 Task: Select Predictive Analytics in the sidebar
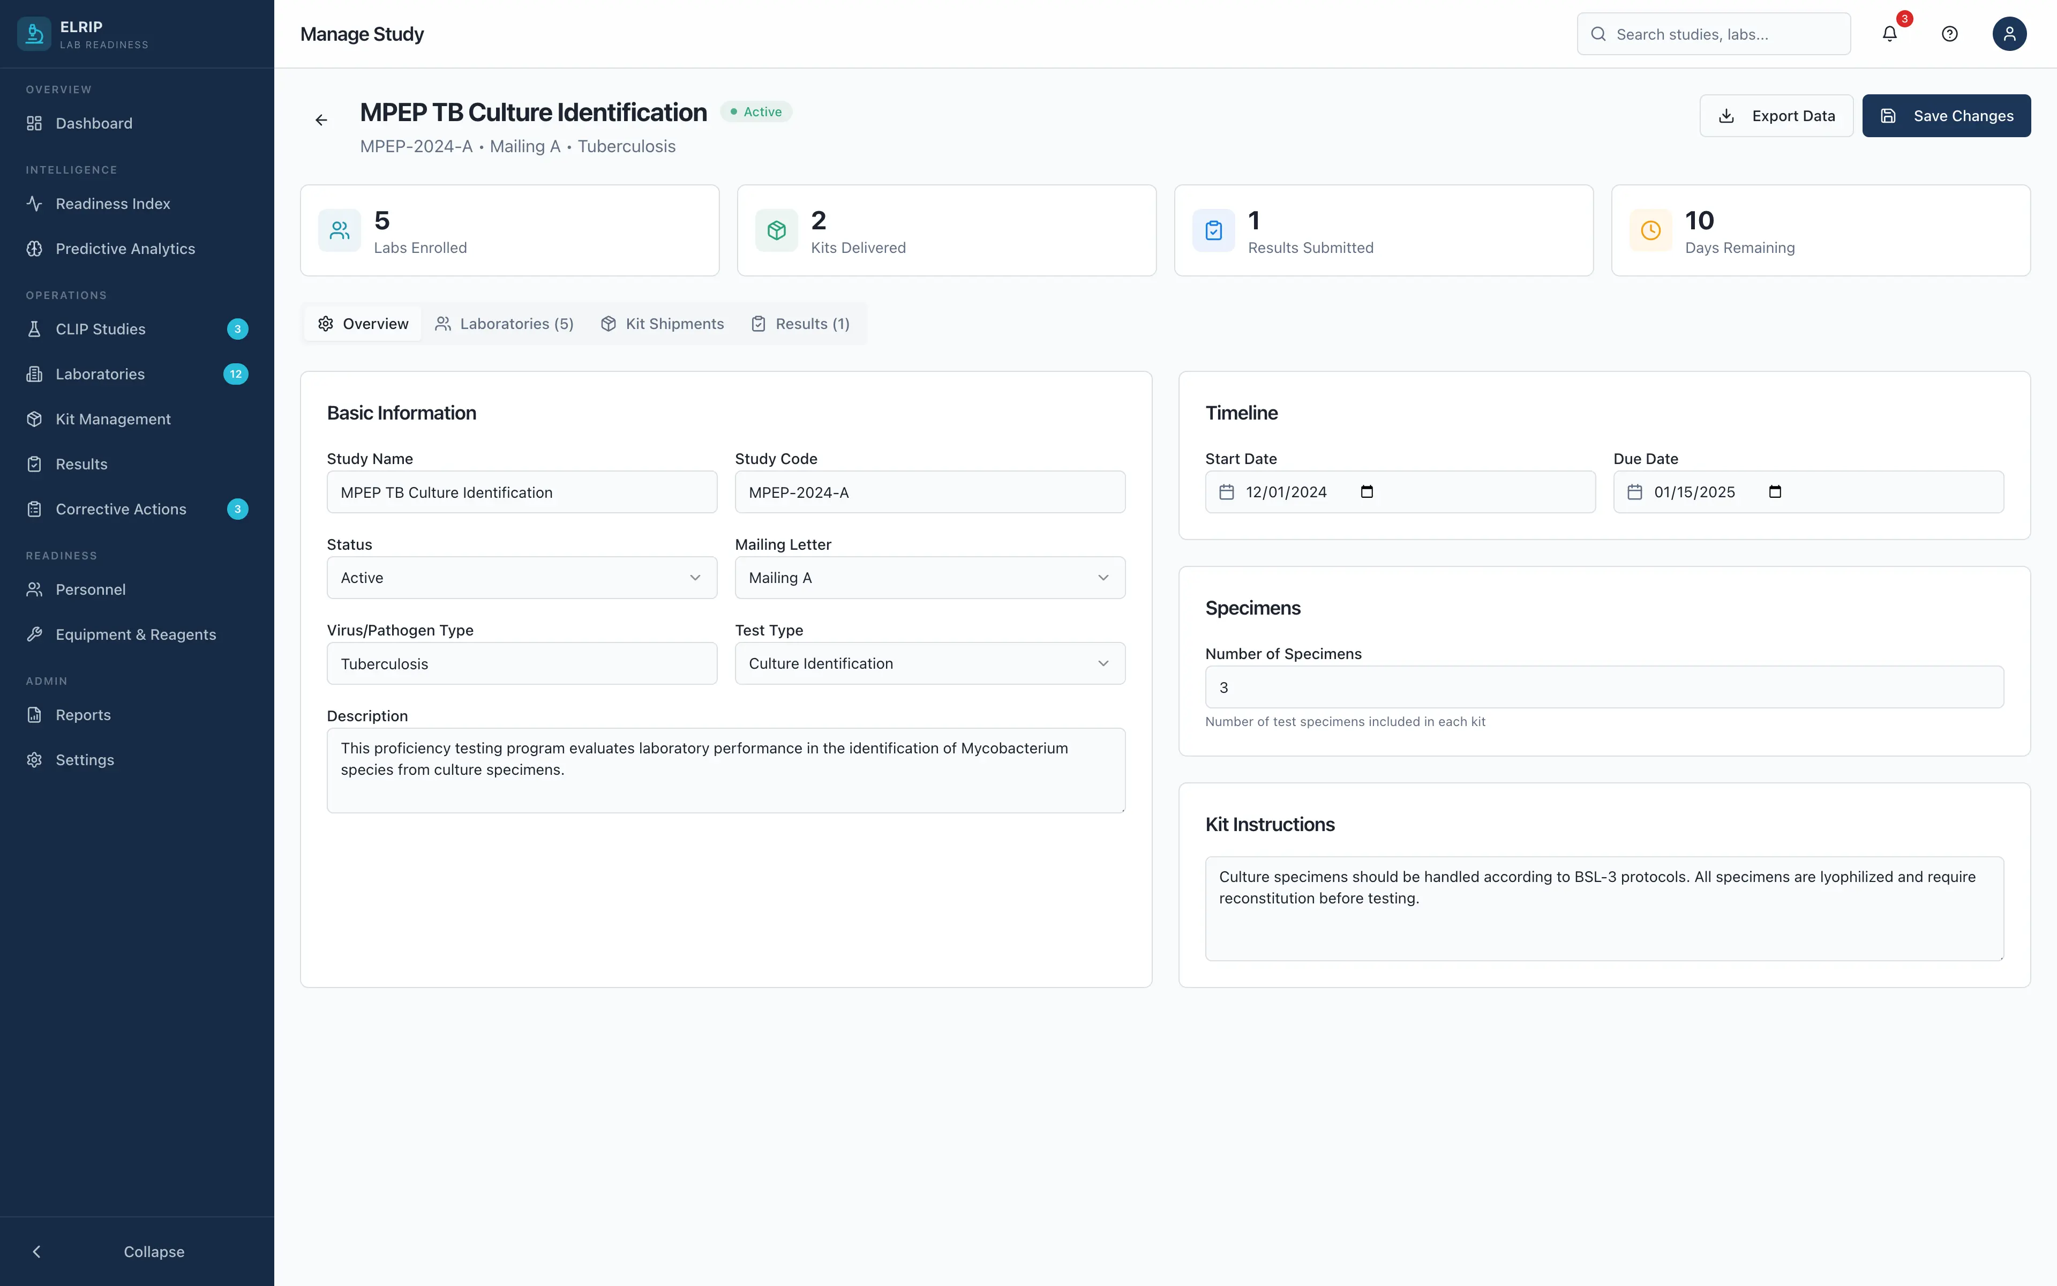[x=126, y=248]
